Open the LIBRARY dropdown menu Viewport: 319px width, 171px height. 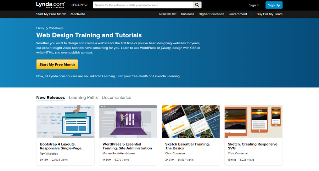[x=79, y=5]
